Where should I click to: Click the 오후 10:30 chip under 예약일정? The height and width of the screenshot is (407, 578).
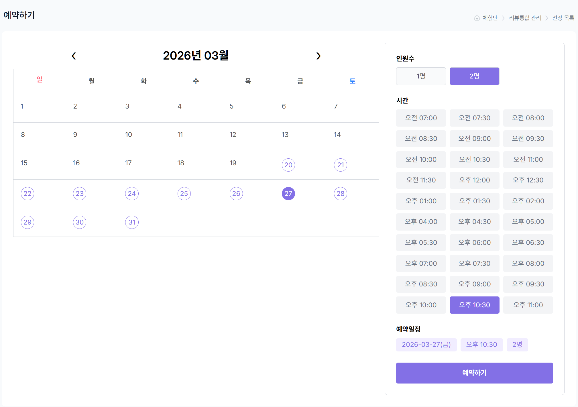(482, 345)
